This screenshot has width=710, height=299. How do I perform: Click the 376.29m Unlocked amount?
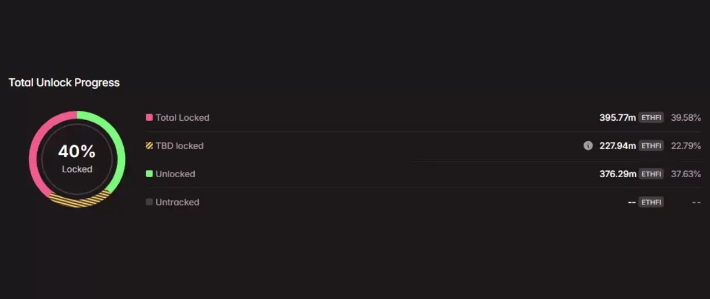pyautogui.click(x=617, y=174)
